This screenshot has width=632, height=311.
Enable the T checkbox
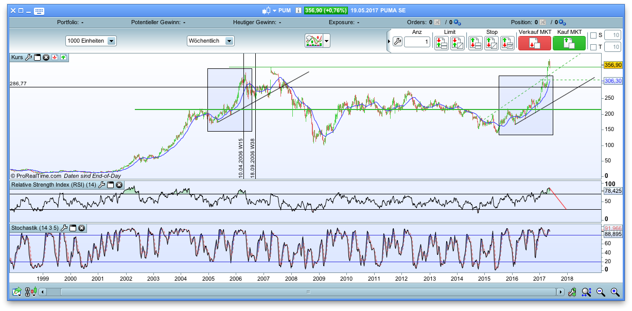click(593, 47)
